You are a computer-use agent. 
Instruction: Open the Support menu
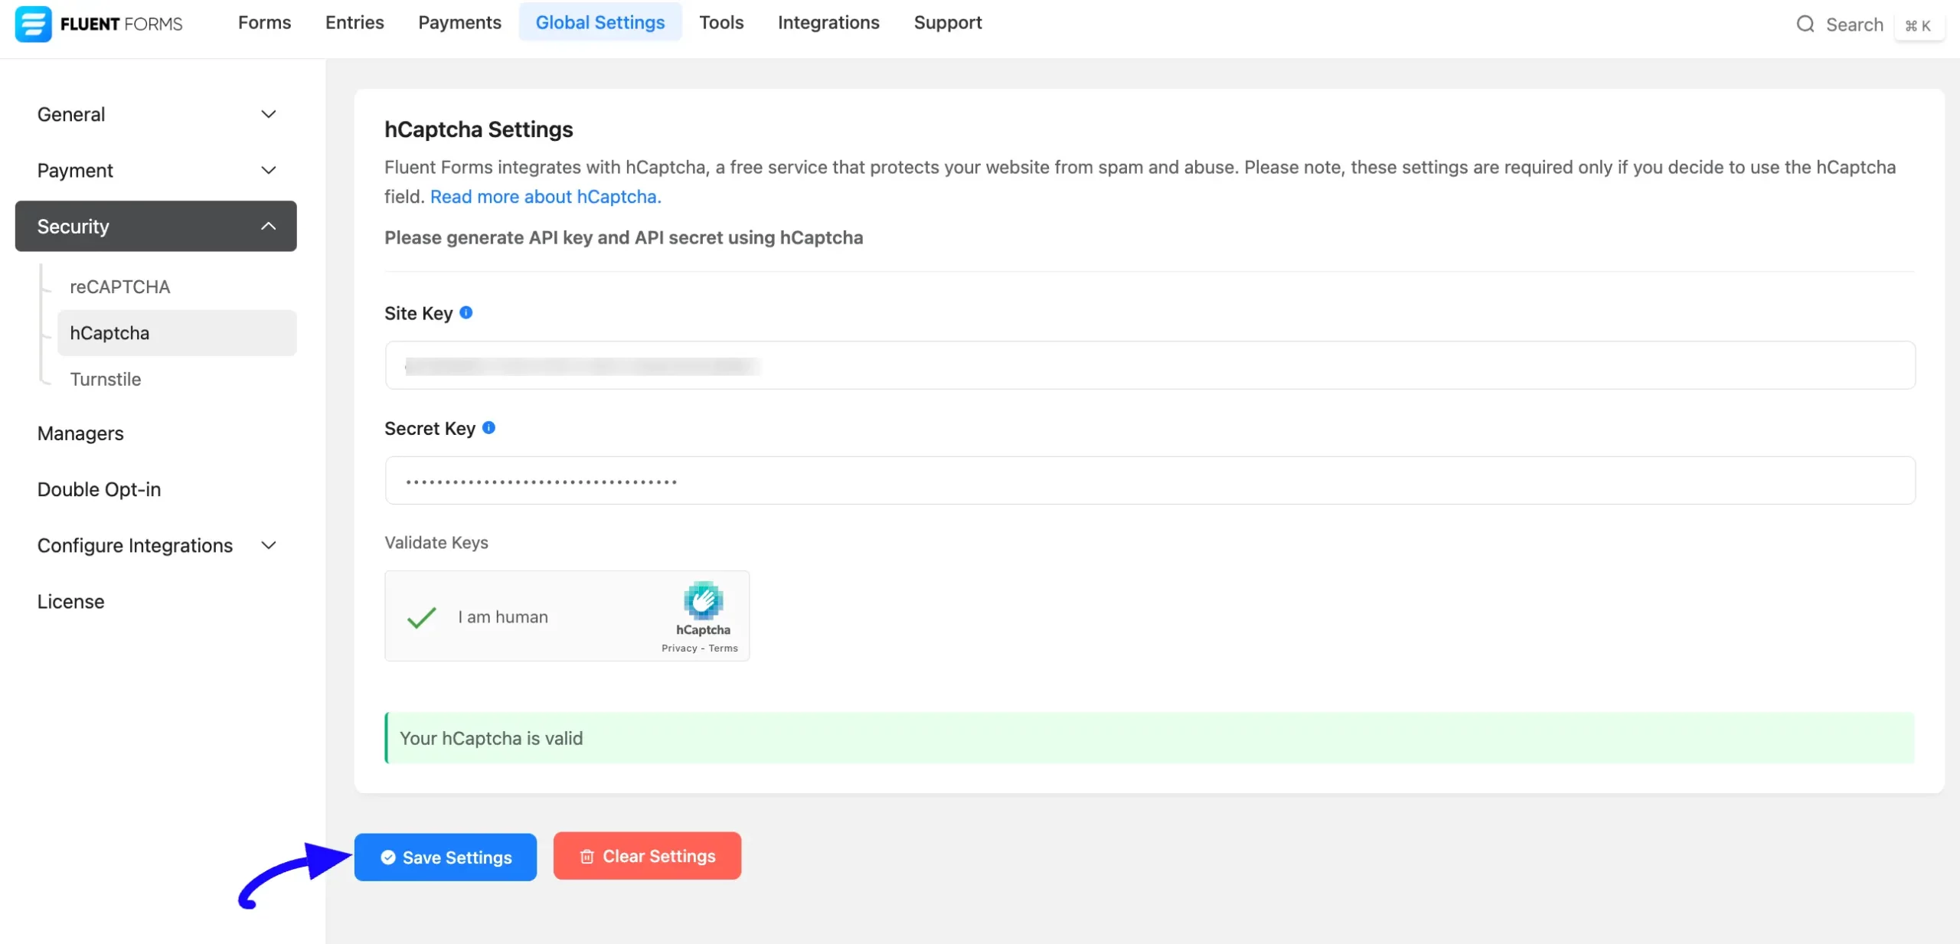[x=948, y=22]
